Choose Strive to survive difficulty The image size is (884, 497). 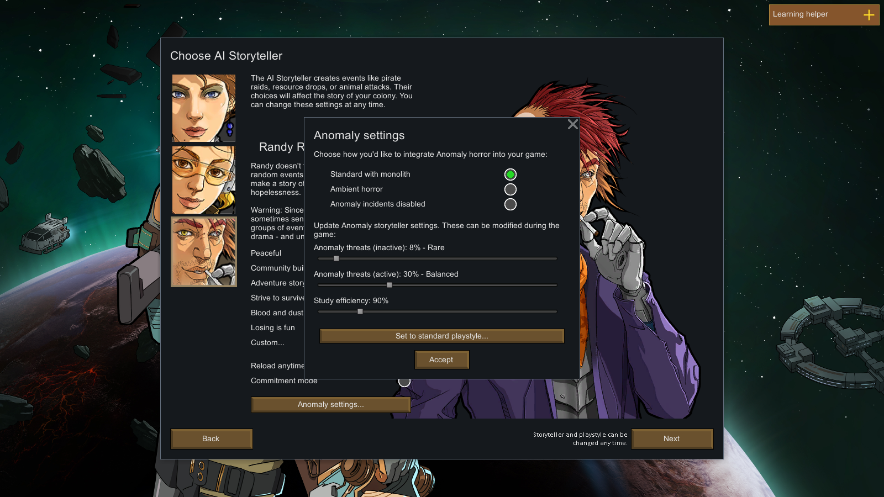277,298
